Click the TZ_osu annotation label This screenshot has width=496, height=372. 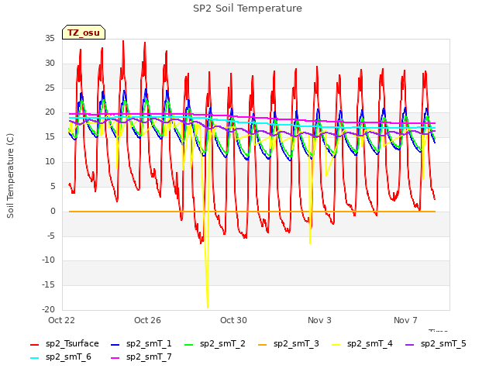[84, 33]
